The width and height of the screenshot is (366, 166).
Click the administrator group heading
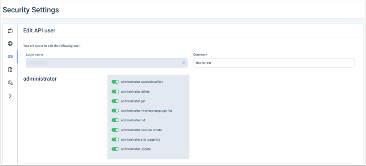click(x=40, y=79)
